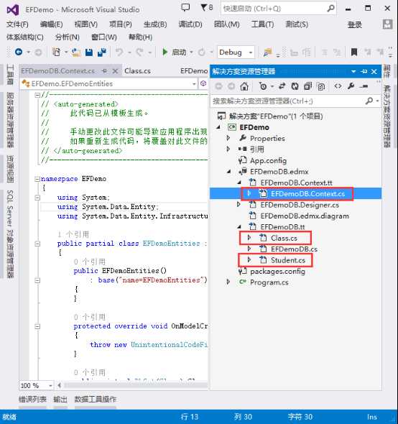The width and height of the screenshot is (398, 424).
Task: Expand the Properties node
Action: point(228,138)
